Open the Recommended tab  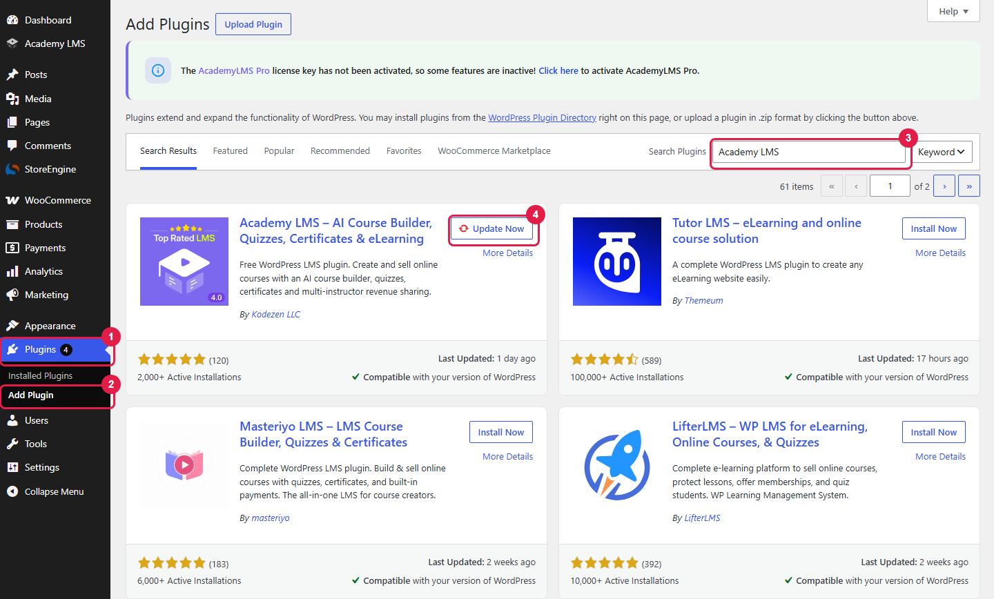pos(340,151)
